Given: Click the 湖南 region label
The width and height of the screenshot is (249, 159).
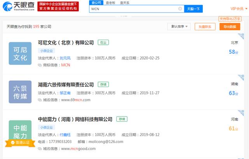Looking at the screenshot, I should (234, 84).
